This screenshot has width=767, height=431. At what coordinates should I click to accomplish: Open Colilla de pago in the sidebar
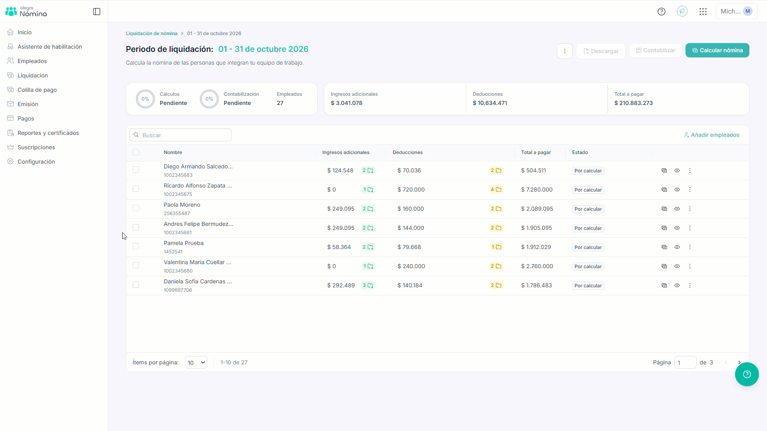(x=37, y=90)
